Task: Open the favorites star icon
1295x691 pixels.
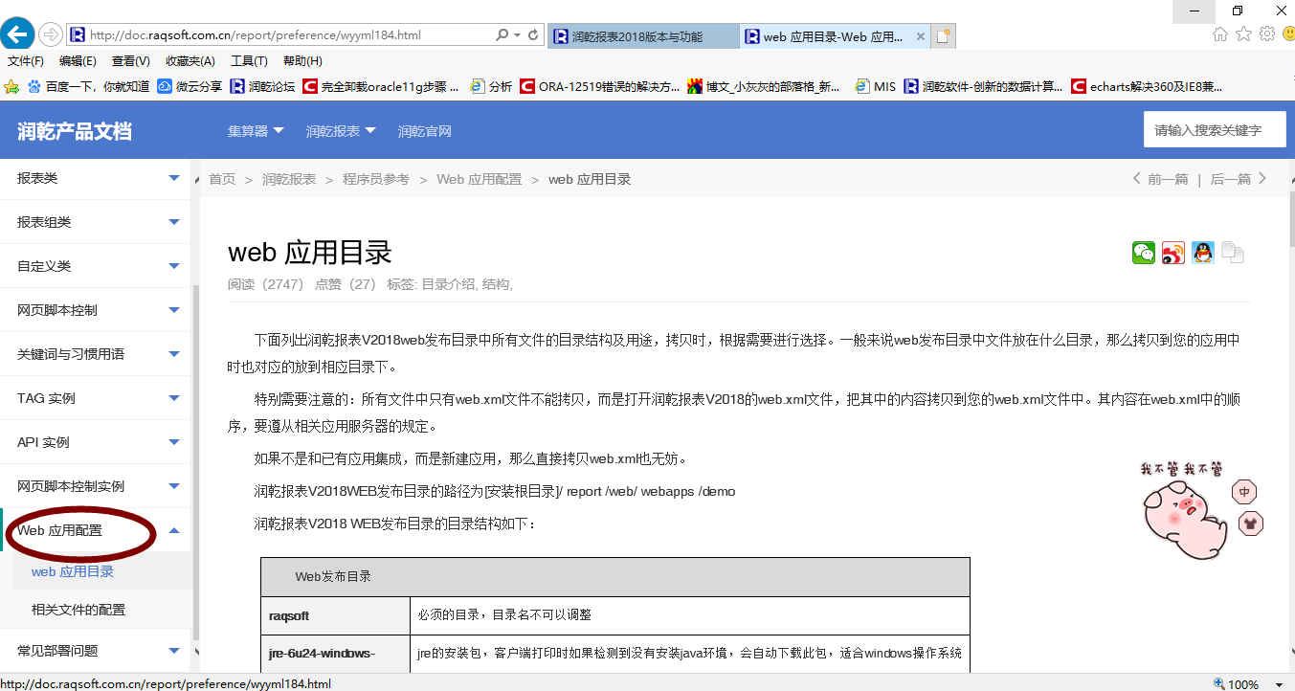Action: click(x=1243, y=34)
